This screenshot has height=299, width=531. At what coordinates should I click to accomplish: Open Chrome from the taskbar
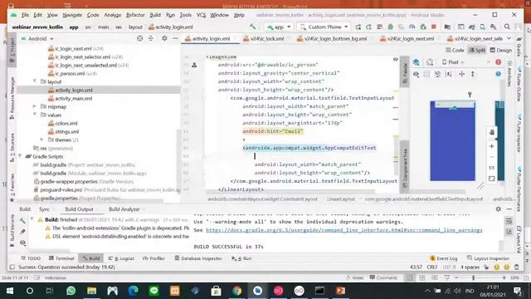point(237,291)
